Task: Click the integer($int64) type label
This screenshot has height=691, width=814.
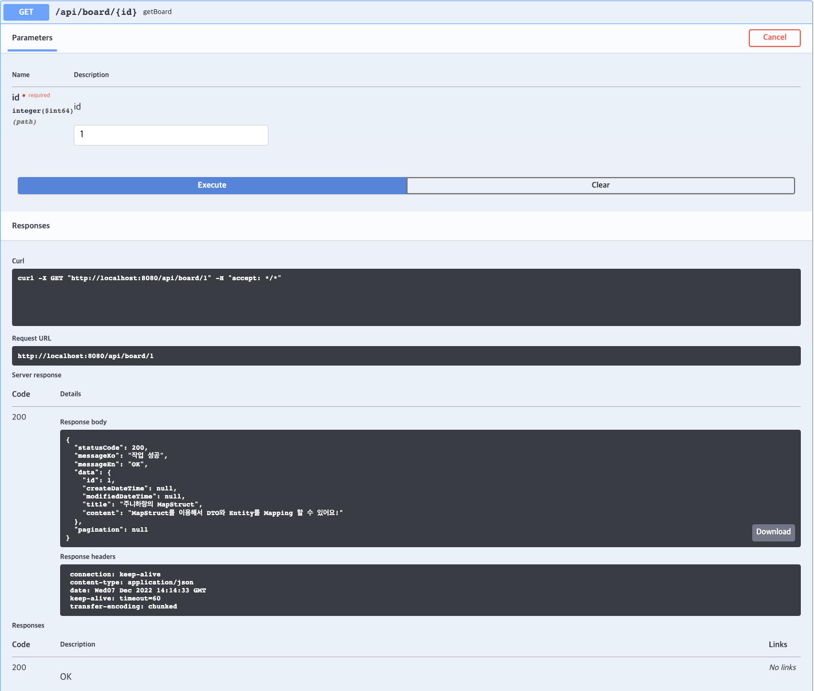Action: coord(42,111)
